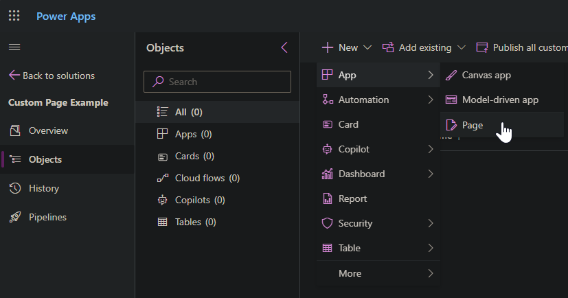Go back to solutions
Screen dimensions: 568x298
pyautogui.click(x=52, y=76)
